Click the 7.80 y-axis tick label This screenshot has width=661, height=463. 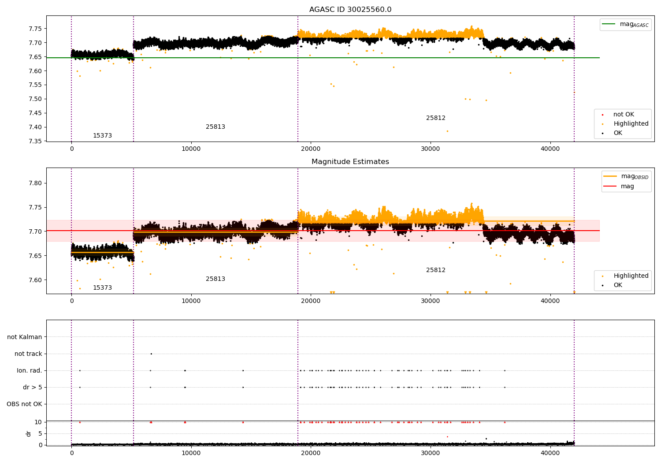click(35, 183)
